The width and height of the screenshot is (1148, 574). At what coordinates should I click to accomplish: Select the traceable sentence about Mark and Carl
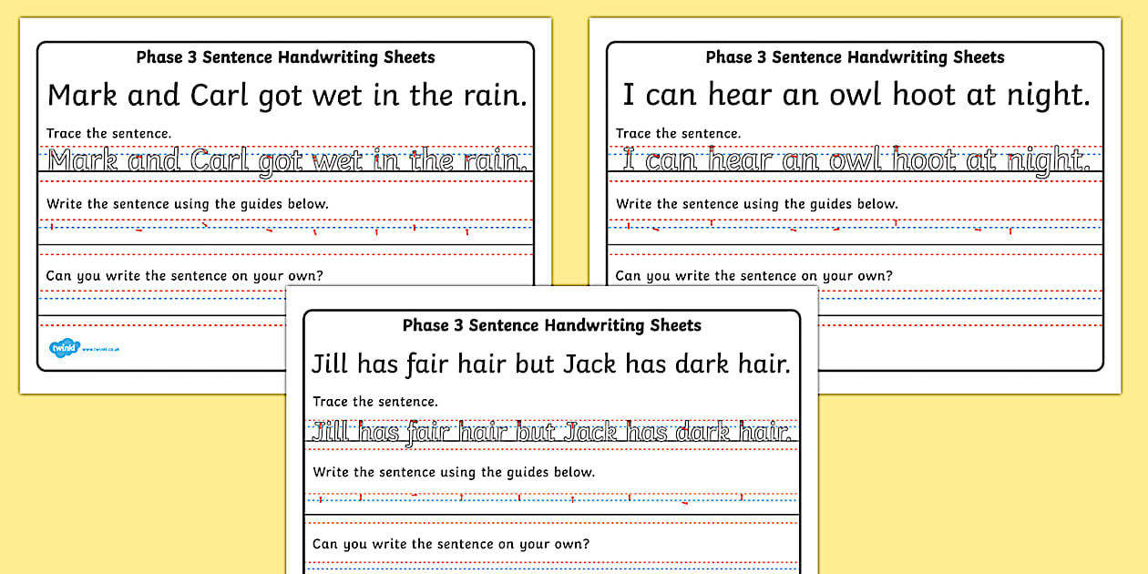(285, 159)
